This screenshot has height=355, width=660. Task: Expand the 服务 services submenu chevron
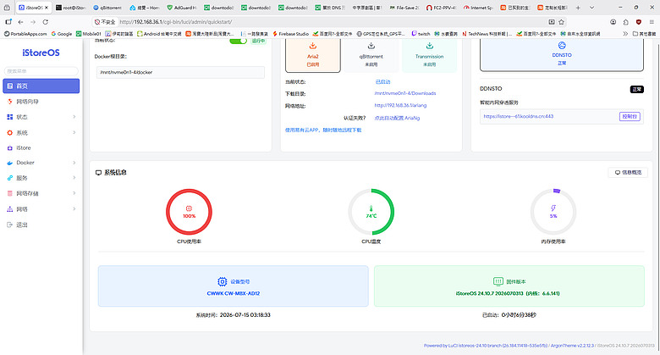(74, 178)
